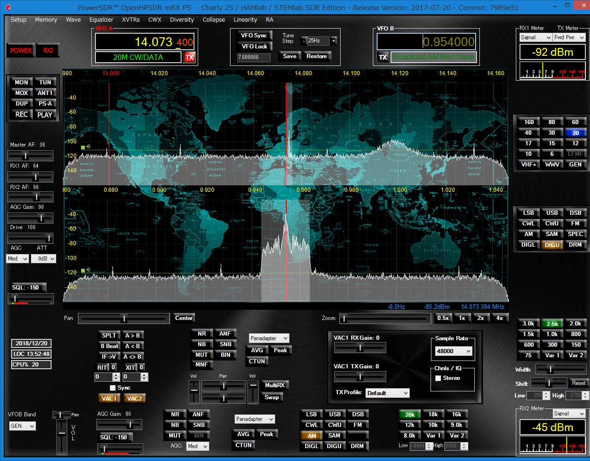Open the RX2 Meter Signal dropdown

tap(569, 414)
